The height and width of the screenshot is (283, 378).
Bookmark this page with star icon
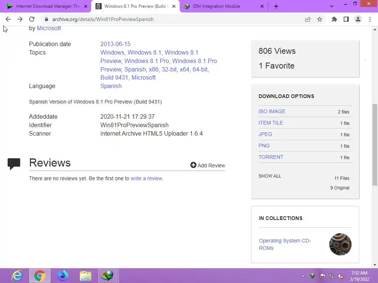tap(320, 19)
